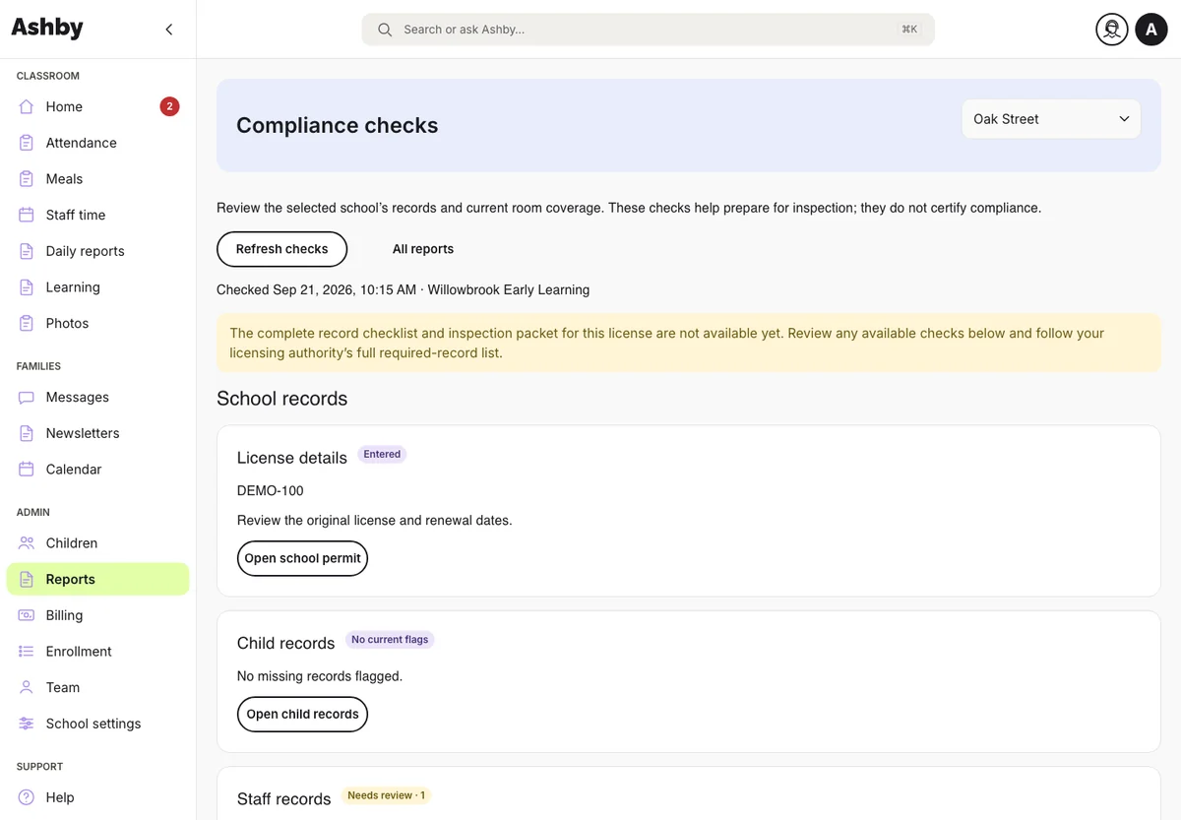This screenshot has height=820, width=1181.
Task: Click the License details heading
Action: [x=292, y=458]
